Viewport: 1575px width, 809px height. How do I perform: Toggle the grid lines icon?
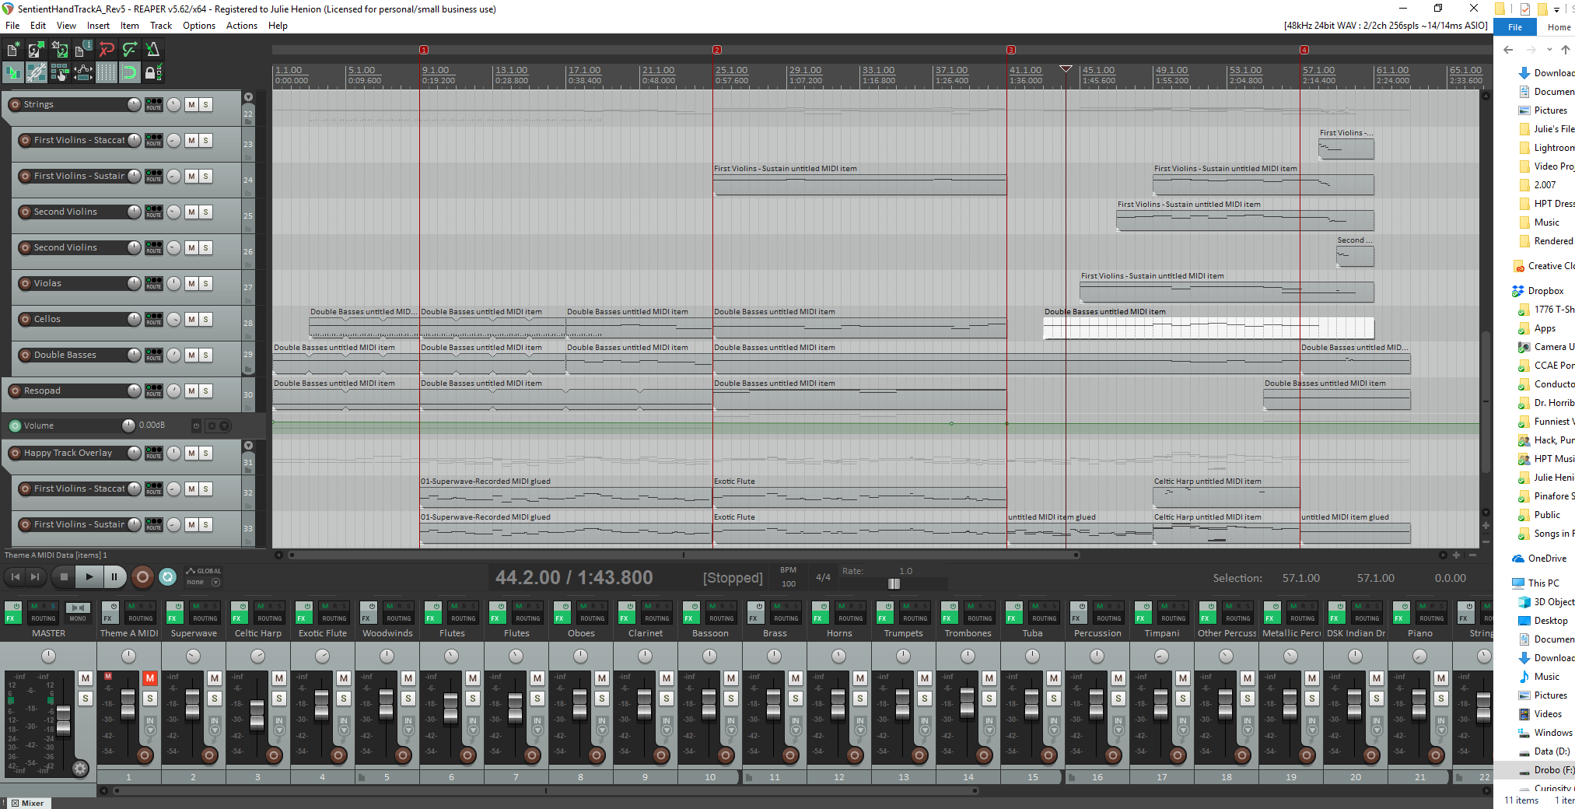tap(107, 73)
